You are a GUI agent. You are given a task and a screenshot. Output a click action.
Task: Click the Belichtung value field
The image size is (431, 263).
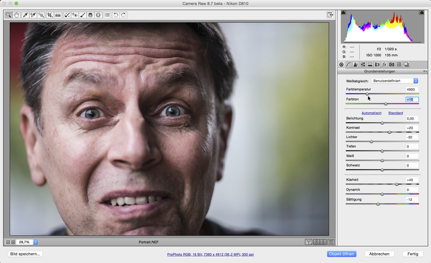[411, 119]
